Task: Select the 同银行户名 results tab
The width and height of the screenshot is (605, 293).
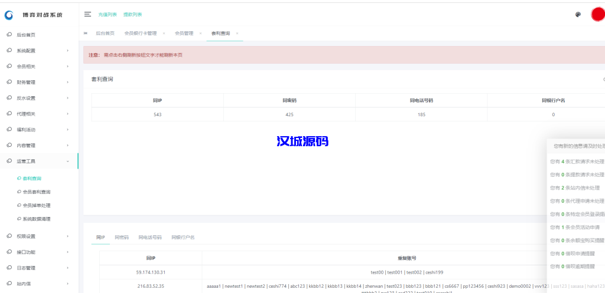Action: [183, 237]
